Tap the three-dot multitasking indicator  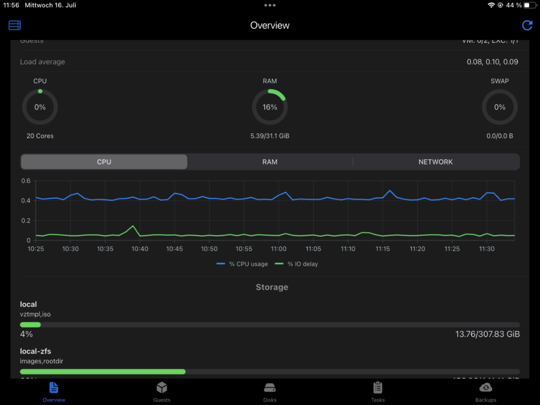point(269,5)
